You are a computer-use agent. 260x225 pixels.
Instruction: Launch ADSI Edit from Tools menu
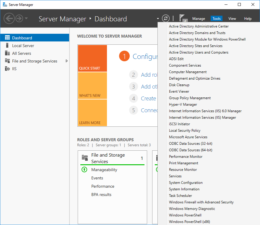tap(176, 59)
